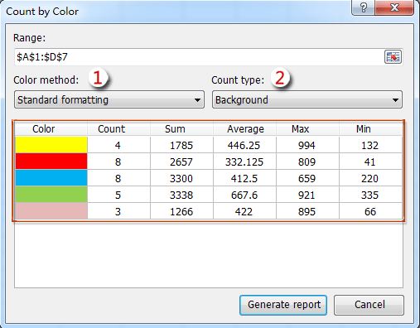
Task: Open the Color method dropdown
Action: [x=109, y=99]
